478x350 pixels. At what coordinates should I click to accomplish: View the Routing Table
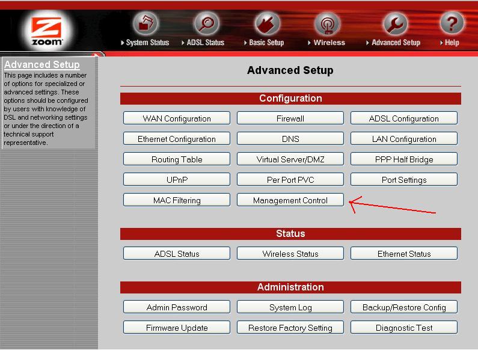tap(177, 159)
